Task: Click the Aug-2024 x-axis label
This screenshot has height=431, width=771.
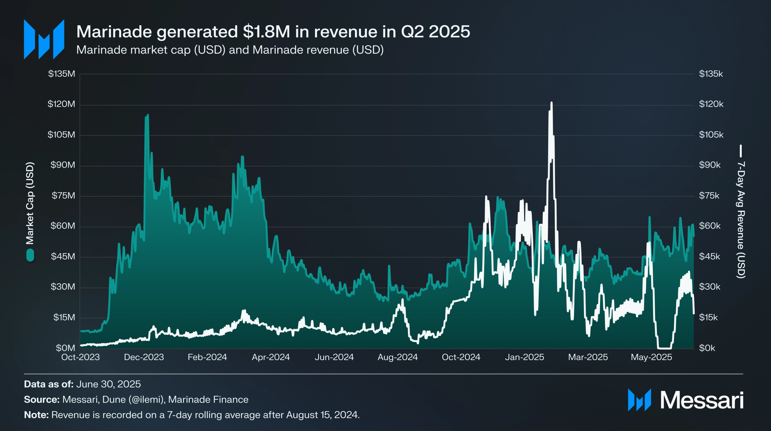Action: coord(397,357)
